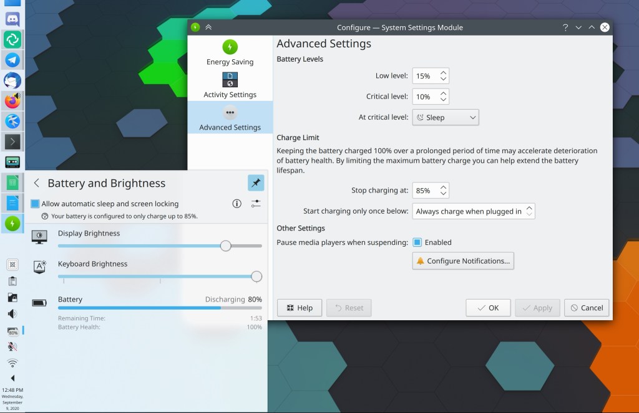Click the info icon beside automatic sleep
639x413 pixels.
pos(237,204)
